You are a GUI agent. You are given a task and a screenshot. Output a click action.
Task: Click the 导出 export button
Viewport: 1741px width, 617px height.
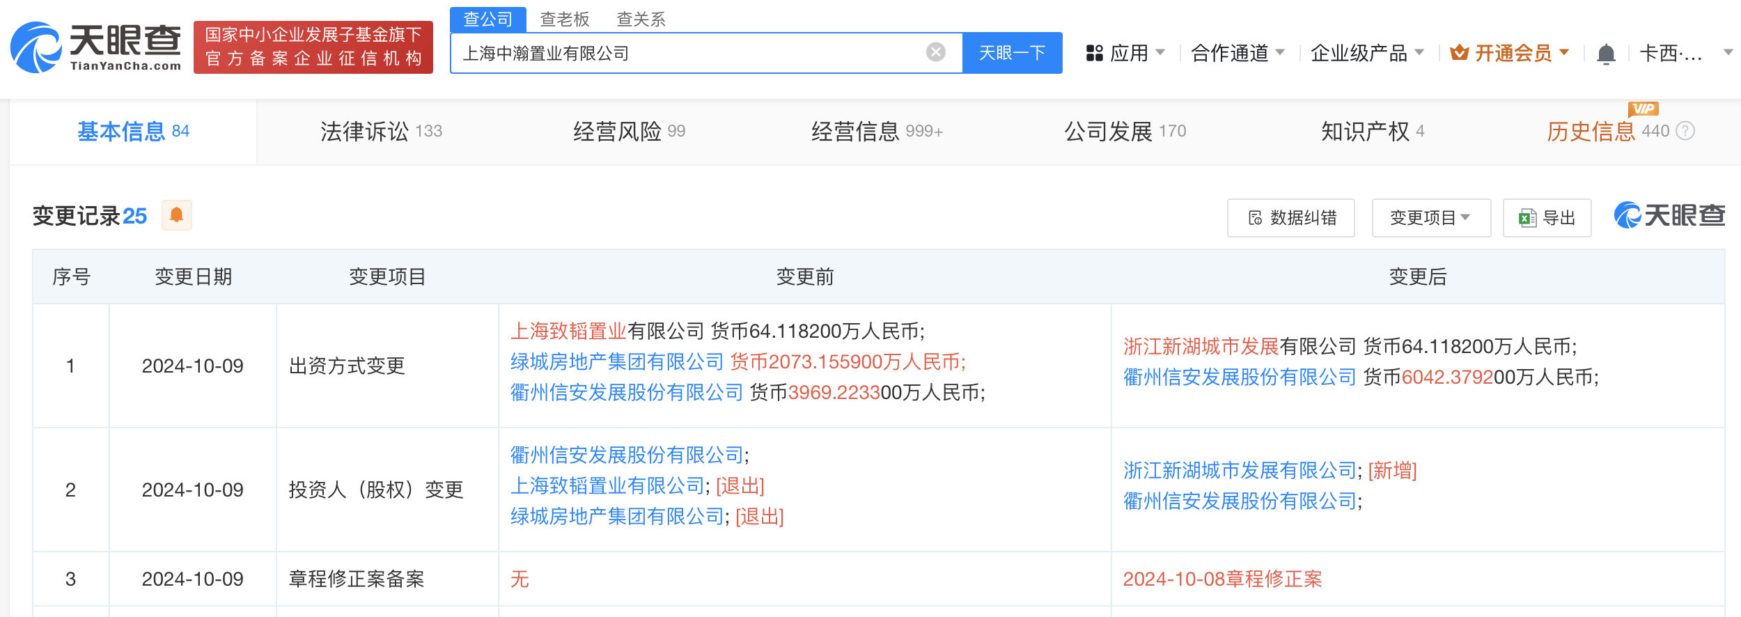[x=1547, y=218]
